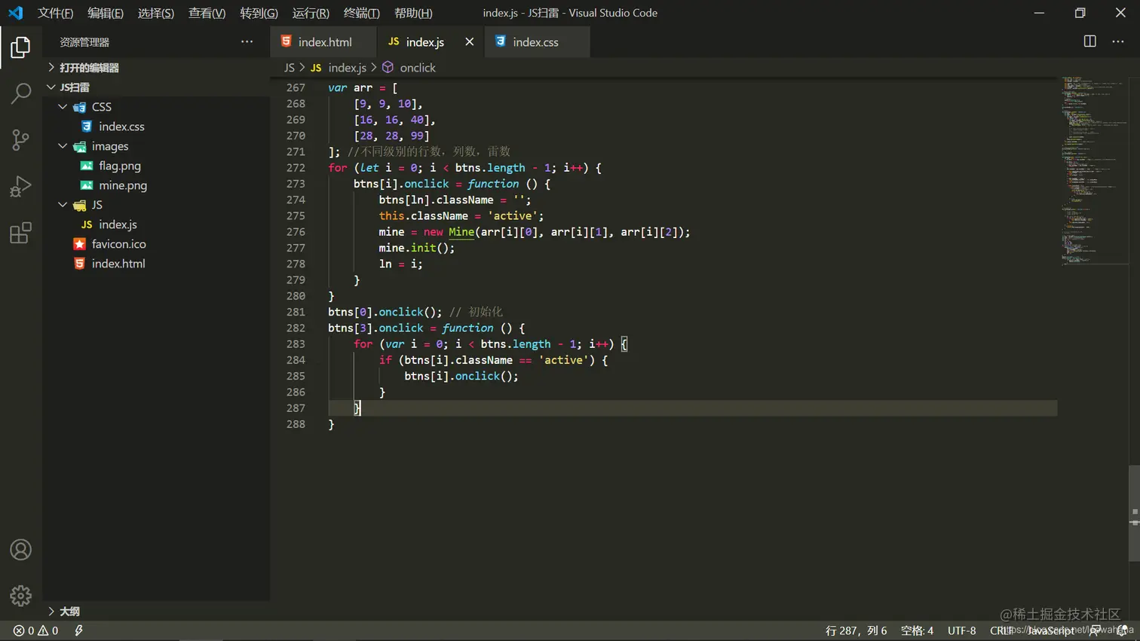Viewport: 1140px width, 641px height.
Task: Click line number 282 in gutter
Action: pos(296,328)
